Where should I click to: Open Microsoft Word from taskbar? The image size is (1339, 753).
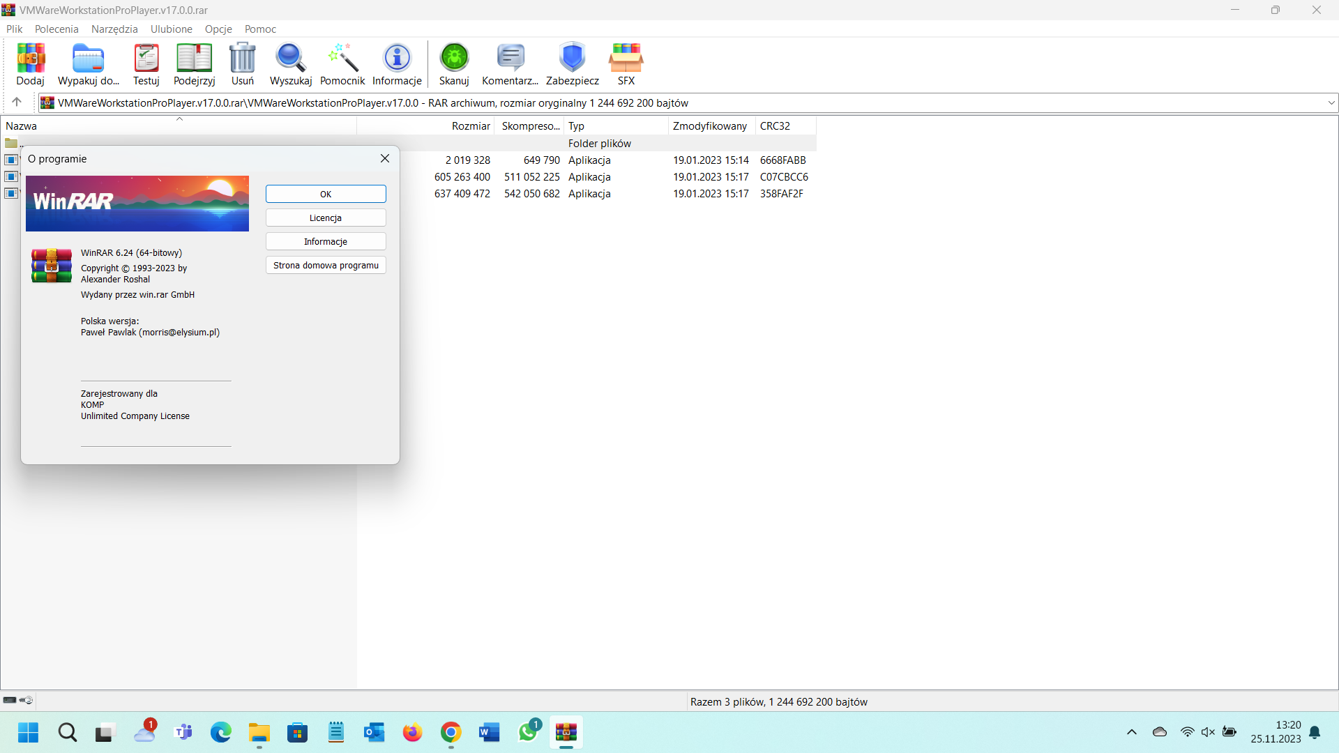pos(490,732)
